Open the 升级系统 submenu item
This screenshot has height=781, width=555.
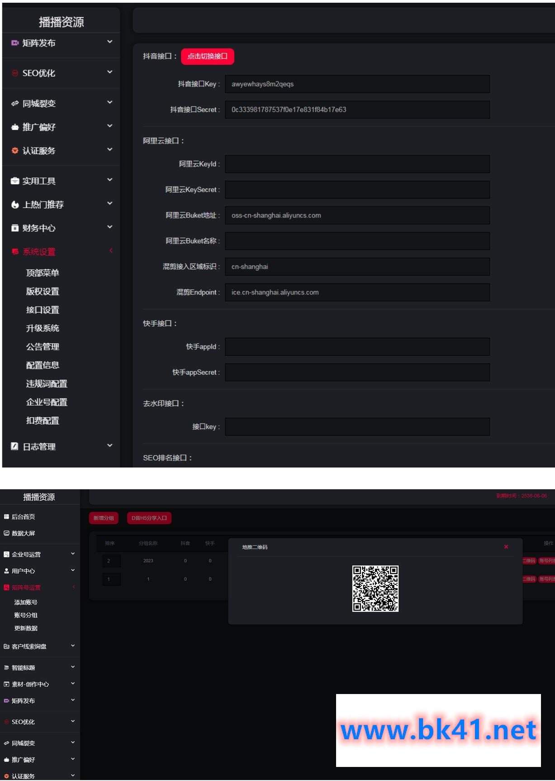click(43, 328)
